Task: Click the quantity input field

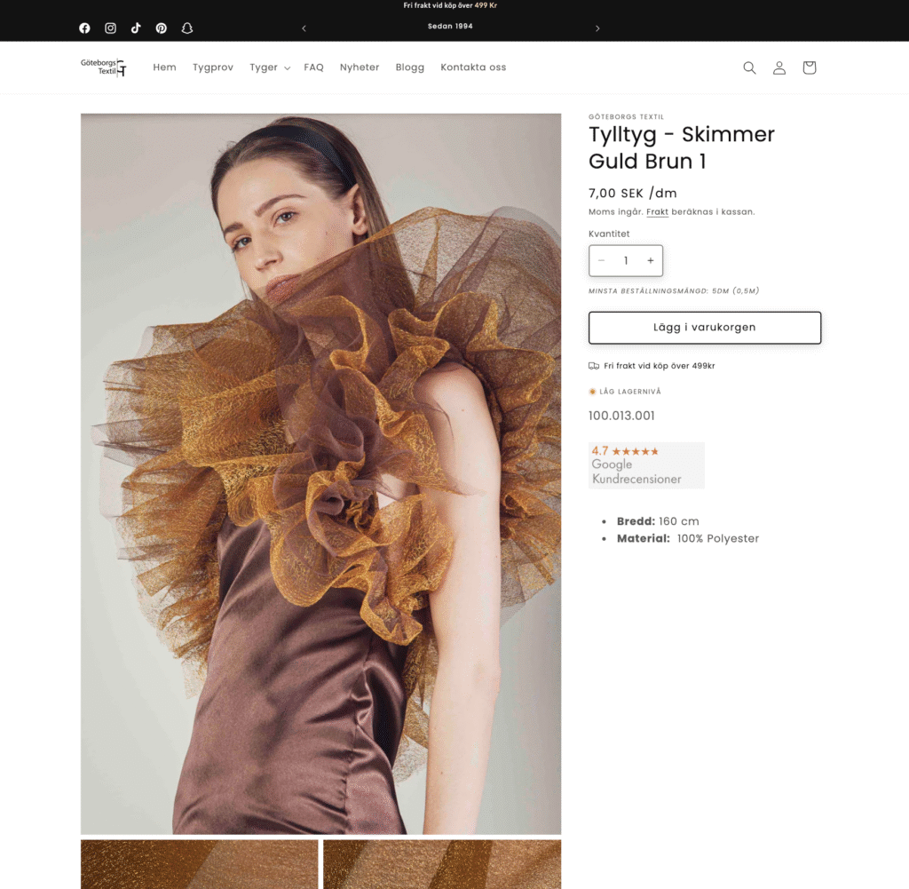Action: coord(626,260)
